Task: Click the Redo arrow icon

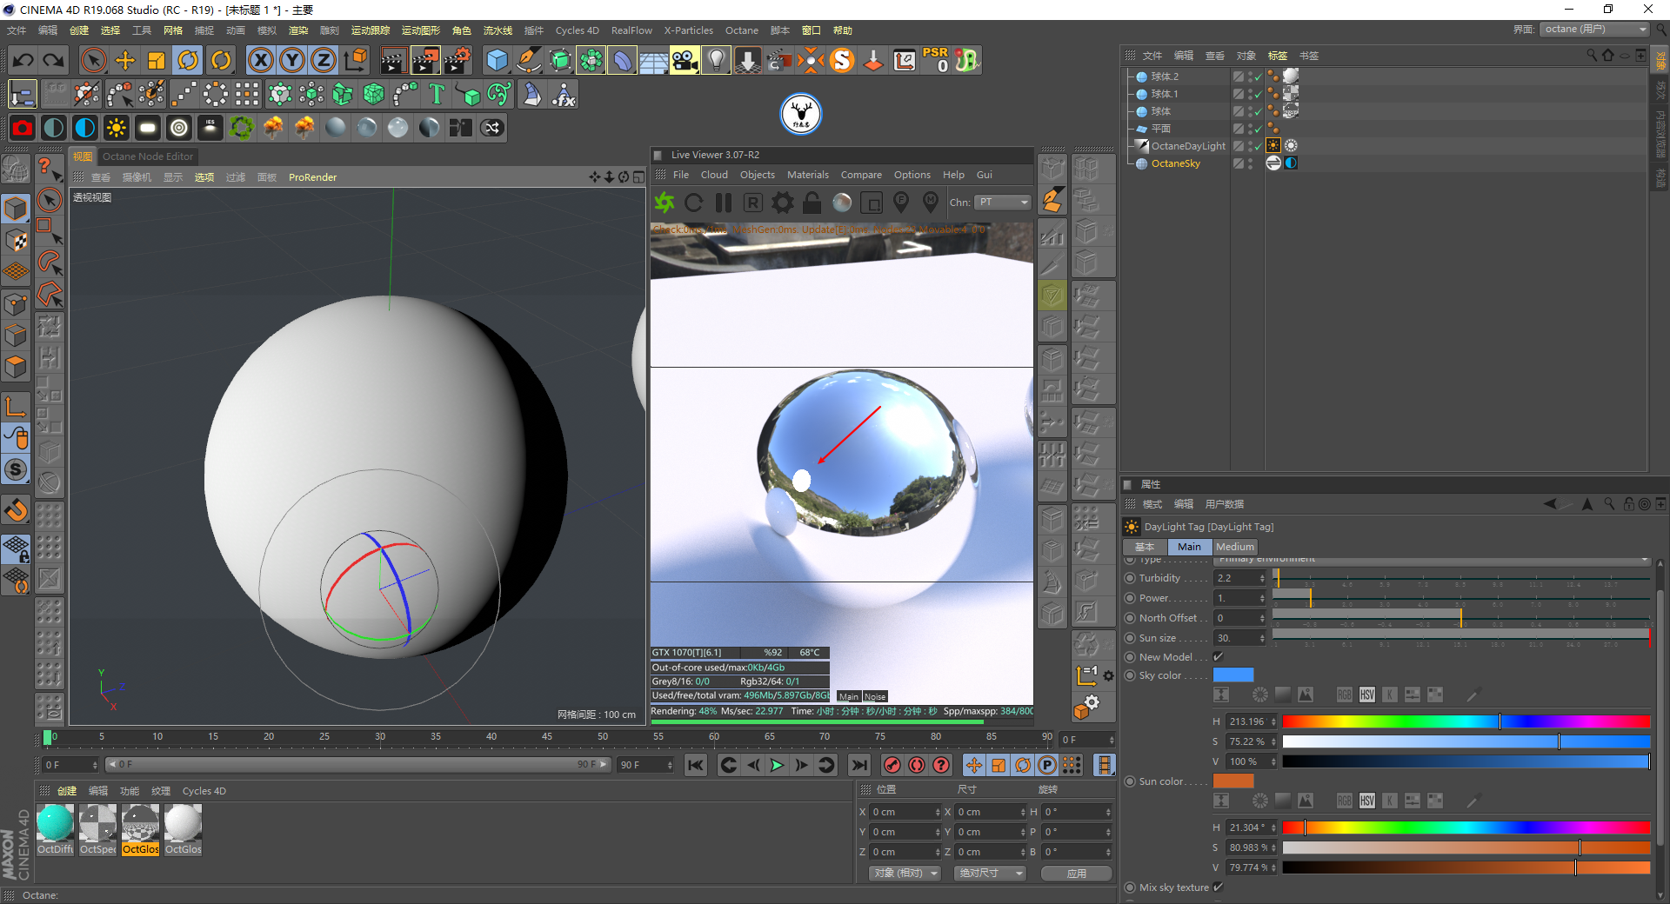Action: click(54, 60)
